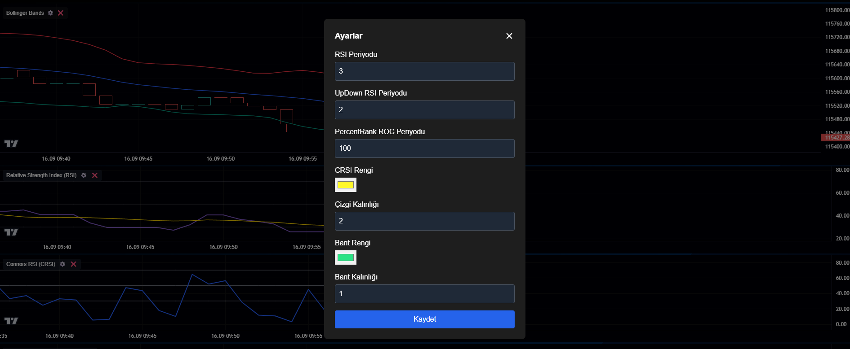
Task: Click the PercentRank ROC Periyodu field
Action: tap(425, 148)
